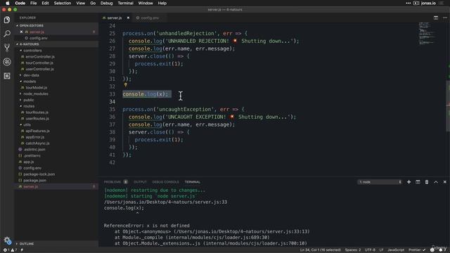The height and width of the screenshot is (253, 450).
Task: Open the Search view in activity bar
Action: (7, 34)
